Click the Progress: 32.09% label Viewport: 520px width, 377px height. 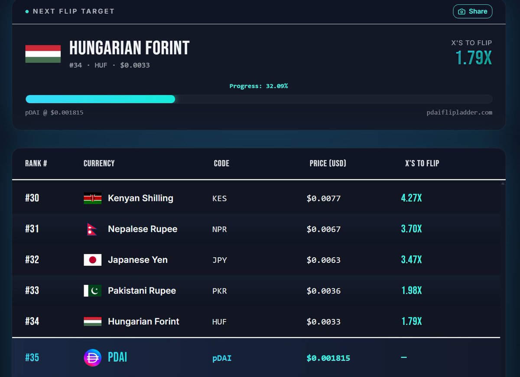[x=259, y=86]
